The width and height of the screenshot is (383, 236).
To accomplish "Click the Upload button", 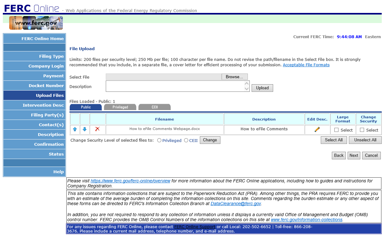I will tap(262, 88).
